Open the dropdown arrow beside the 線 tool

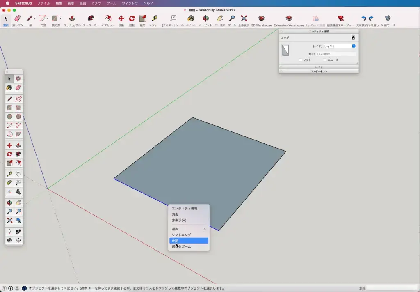[x=35, y=18]
